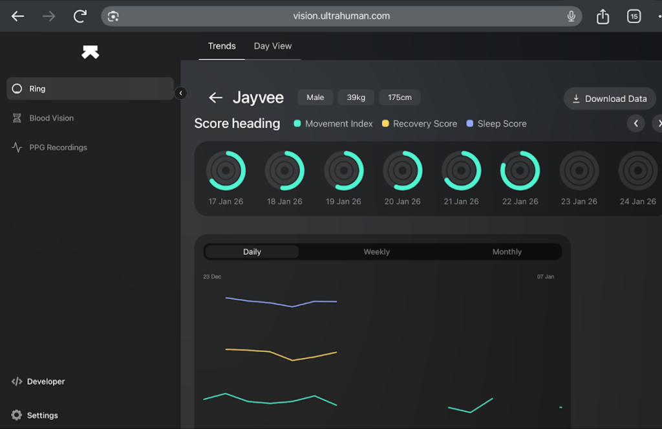
Task: Click the Download Data button
Action: tap(609, 98)
